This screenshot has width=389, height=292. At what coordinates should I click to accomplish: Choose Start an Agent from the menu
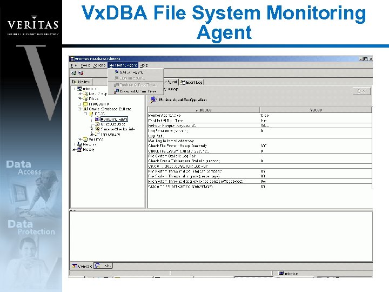136,72
